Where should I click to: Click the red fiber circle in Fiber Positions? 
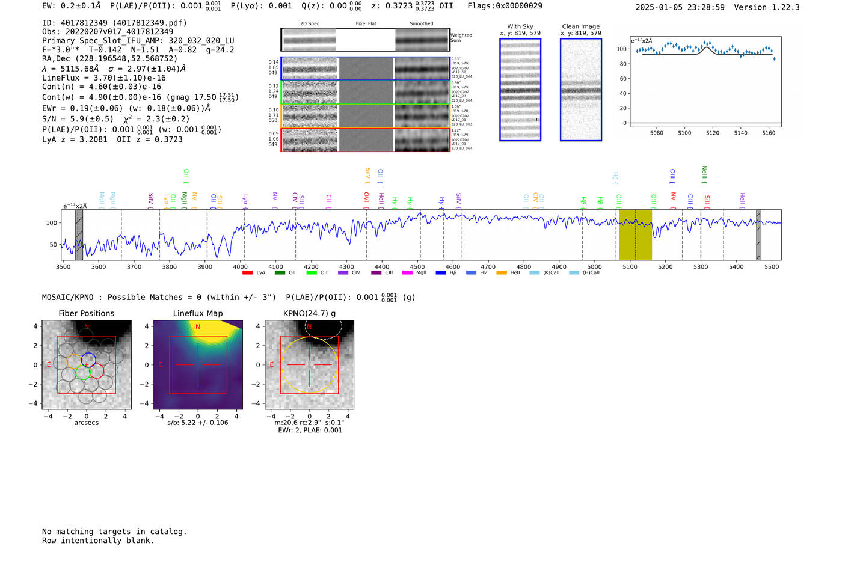96,370
